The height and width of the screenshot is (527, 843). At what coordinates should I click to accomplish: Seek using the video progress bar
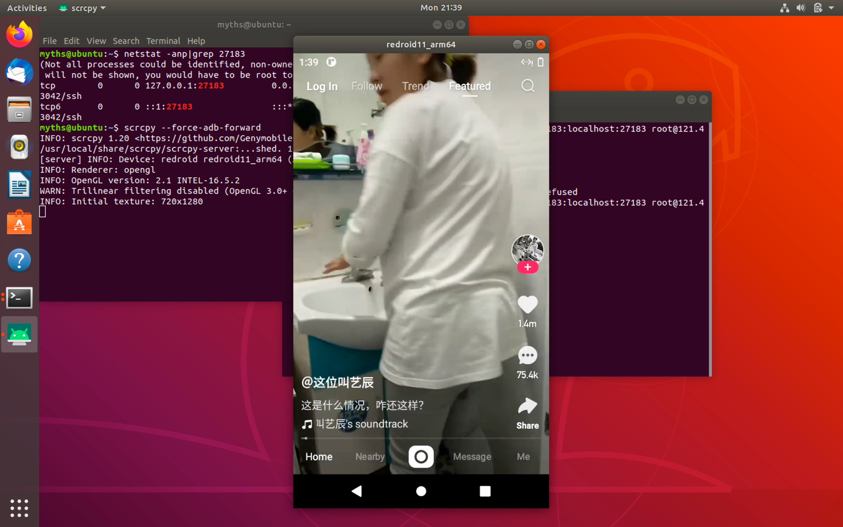point(421,438)
